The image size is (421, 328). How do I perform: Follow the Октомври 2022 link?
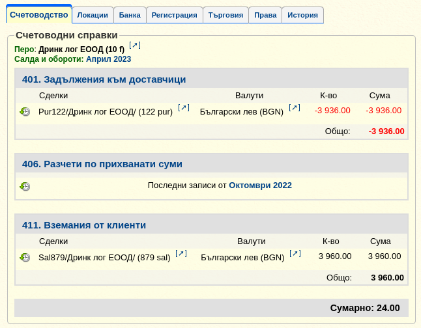pyautogui.click(x=260, y=185)
